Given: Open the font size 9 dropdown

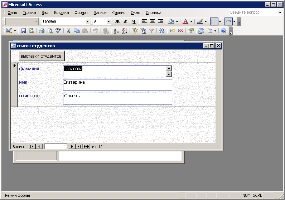Looking at the screenshot, I should coord(108,21).
